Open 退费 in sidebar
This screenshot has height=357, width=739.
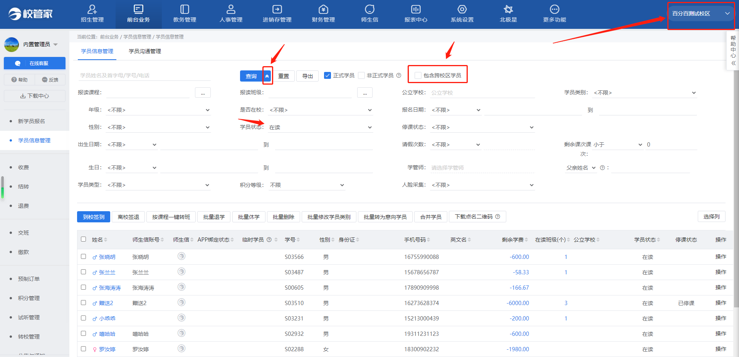(x=24, y=206)
